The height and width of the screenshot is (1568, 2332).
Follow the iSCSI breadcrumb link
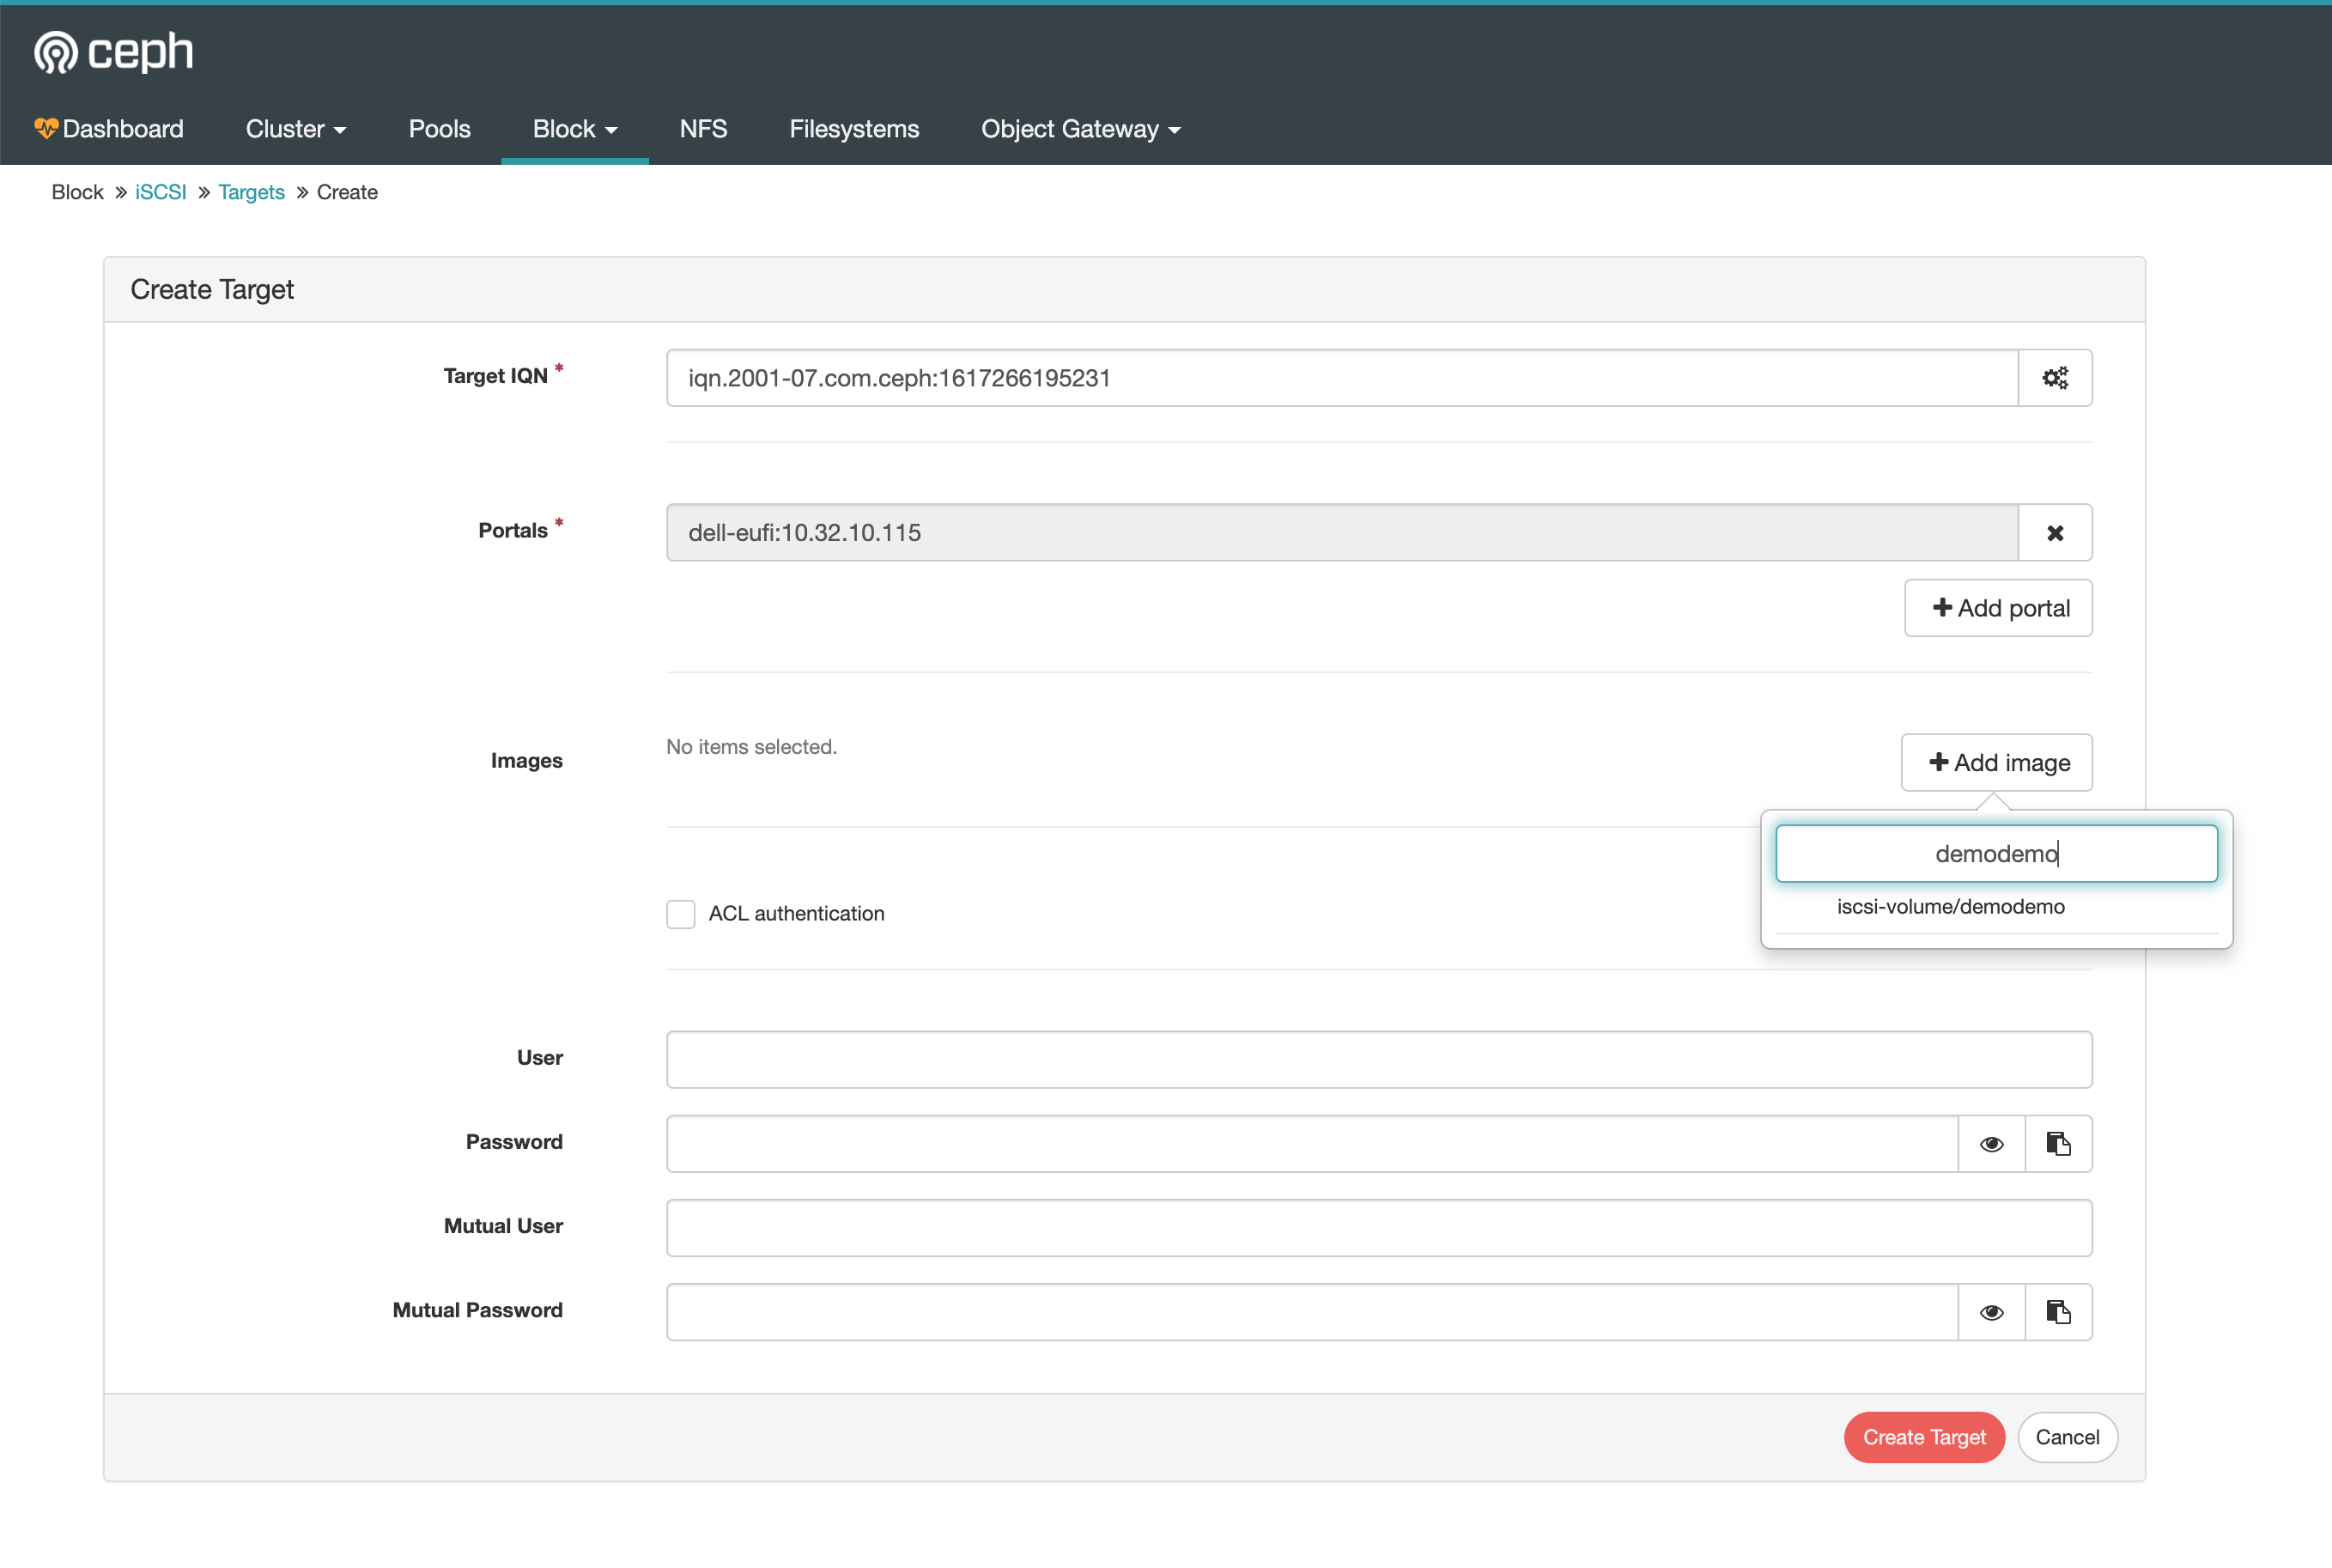click(161, 192)
